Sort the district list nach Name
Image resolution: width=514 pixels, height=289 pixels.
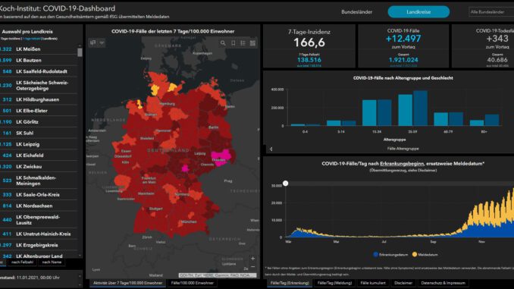tap(52, 262)
